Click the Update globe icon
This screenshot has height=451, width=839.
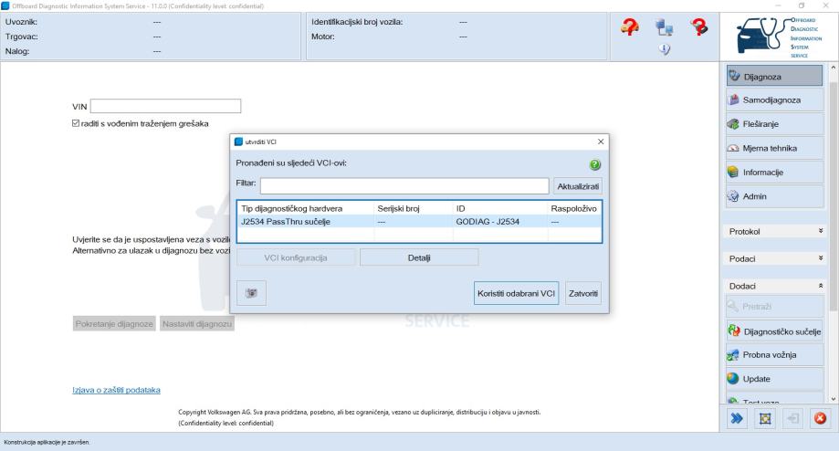pos(733,378)
